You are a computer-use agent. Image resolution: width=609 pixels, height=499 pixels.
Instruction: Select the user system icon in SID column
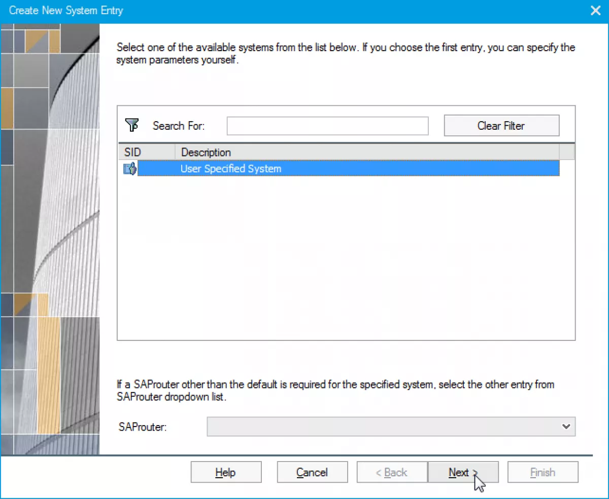(130, 169)
